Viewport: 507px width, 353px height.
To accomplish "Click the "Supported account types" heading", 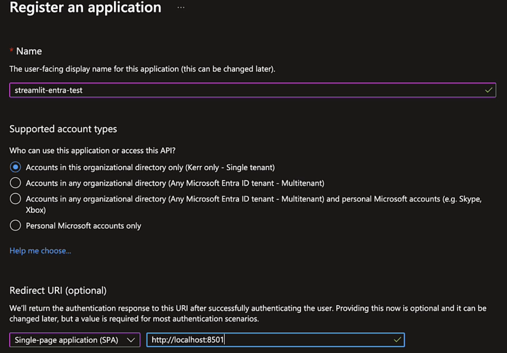I will point(63,129).
